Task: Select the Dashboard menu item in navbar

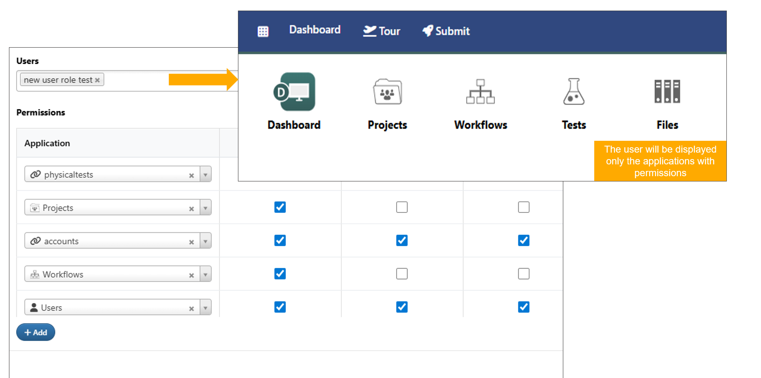Action: 314,30
